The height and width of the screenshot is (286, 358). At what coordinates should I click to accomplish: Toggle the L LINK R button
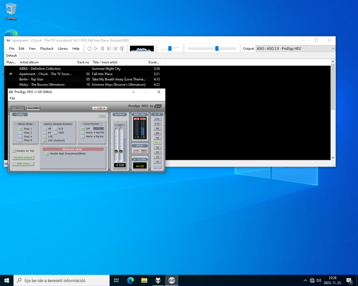pos(100,108)
